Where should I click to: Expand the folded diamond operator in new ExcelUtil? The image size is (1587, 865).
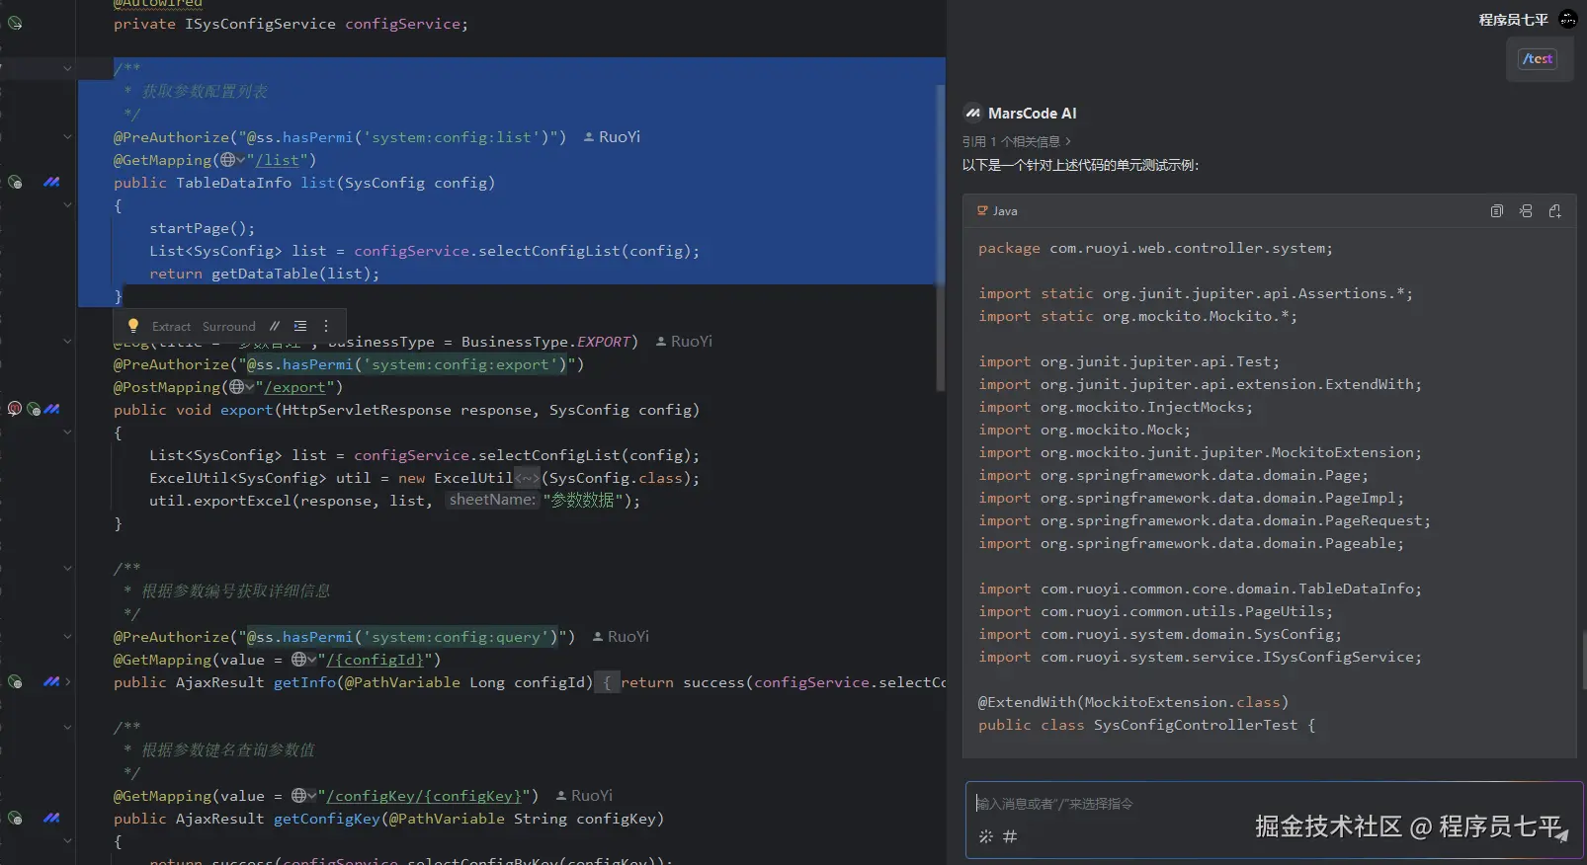[x=527, y=478]
